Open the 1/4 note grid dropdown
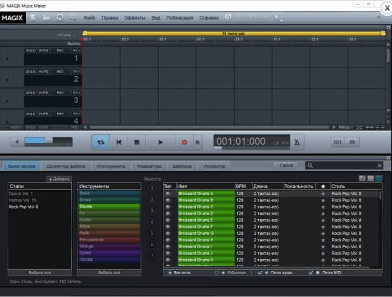392x297 pixels. click(66, 35)
